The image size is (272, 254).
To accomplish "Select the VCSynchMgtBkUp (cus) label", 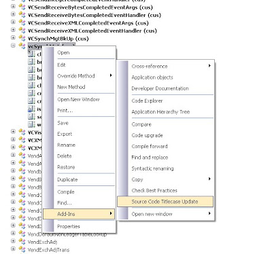I will pos(58,39).
